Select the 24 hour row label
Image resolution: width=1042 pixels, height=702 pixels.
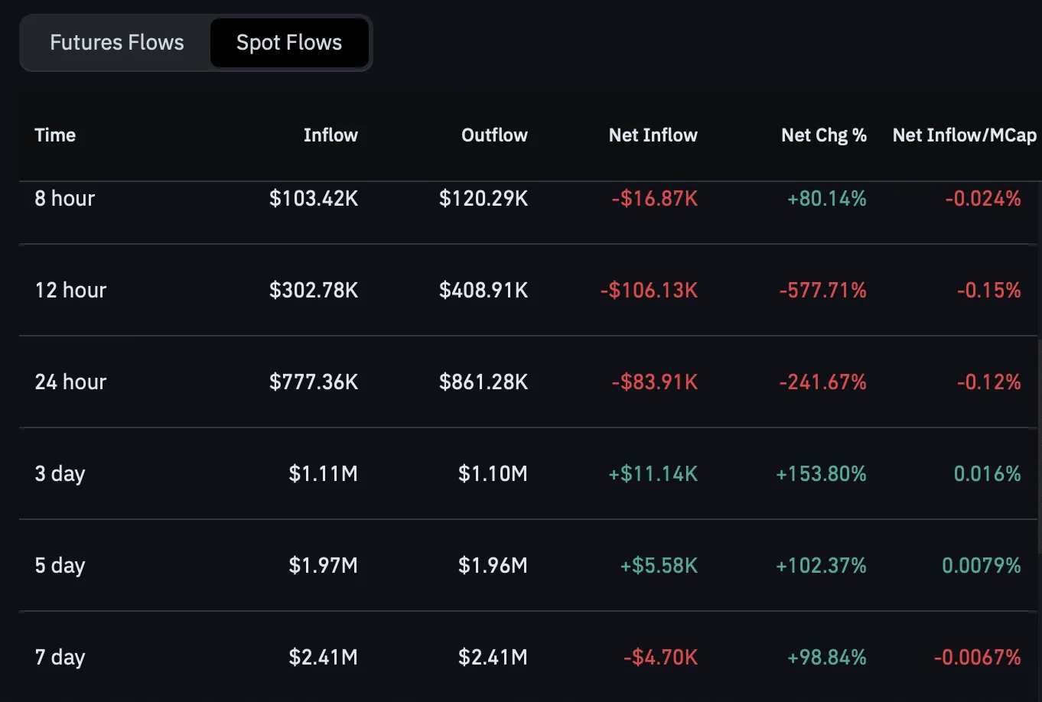pyautogui.click(x=70, y=382)
